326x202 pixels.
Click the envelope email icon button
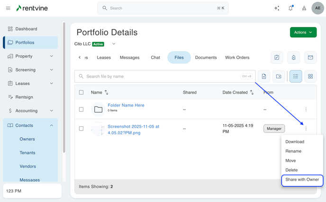tap(310, 57)
